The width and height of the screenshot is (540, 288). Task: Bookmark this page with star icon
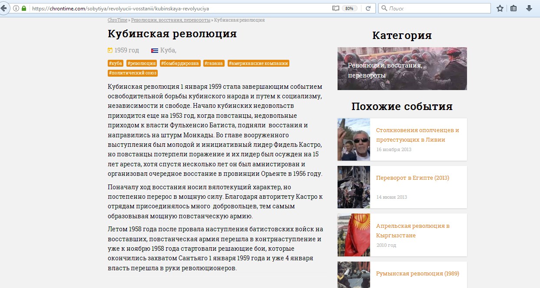[500, 8]
